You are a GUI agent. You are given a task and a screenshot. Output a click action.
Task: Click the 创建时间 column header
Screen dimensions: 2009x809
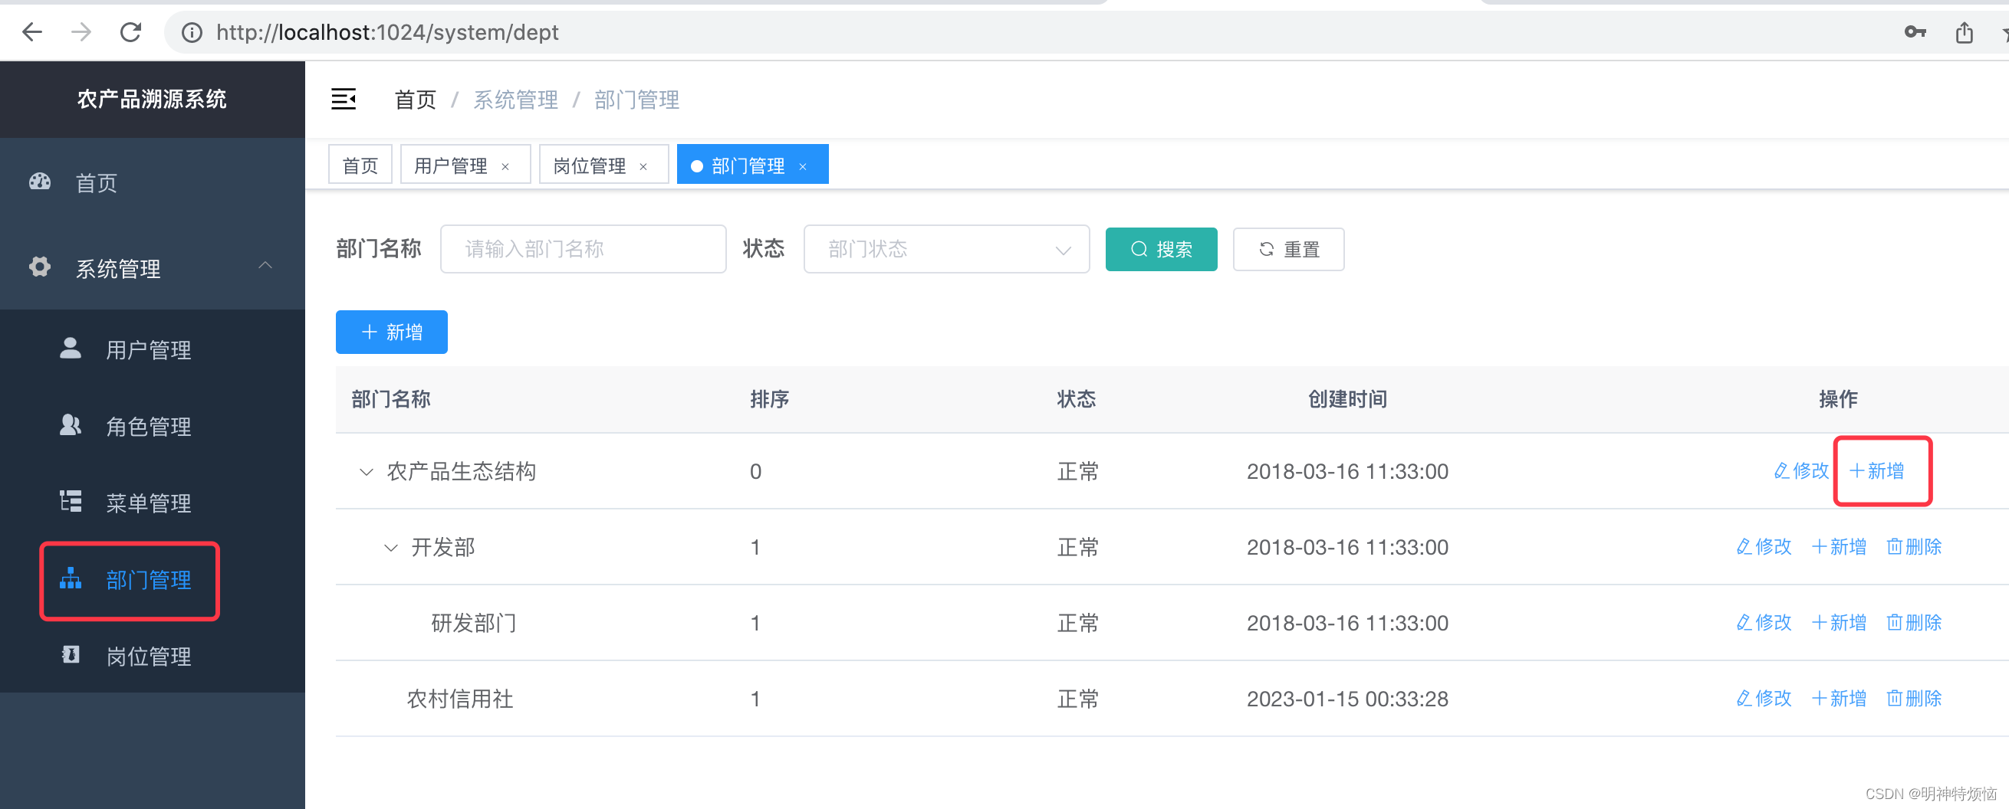coord(1348,399)
